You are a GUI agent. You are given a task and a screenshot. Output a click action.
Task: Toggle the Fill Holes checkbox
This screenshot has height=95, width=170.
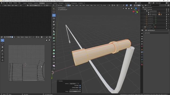(x=80, y=85)
